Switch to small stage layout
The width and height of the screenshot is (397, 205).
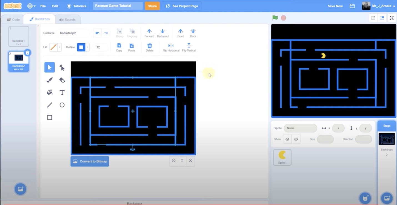coord(373,18)
